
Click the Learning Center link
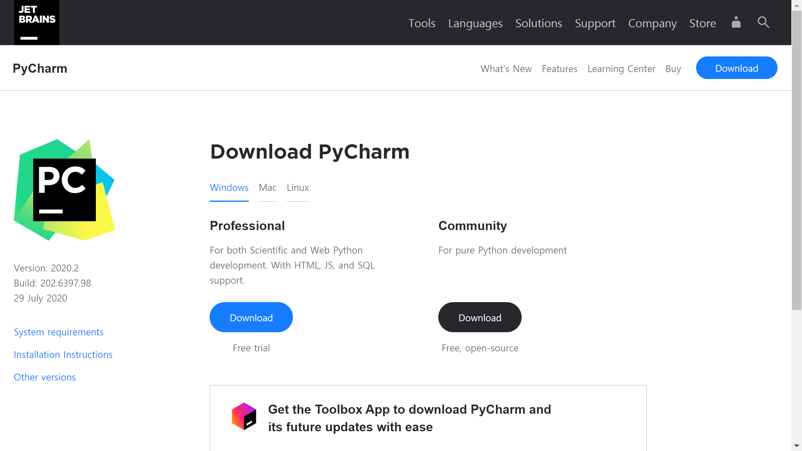pos(621,69)
